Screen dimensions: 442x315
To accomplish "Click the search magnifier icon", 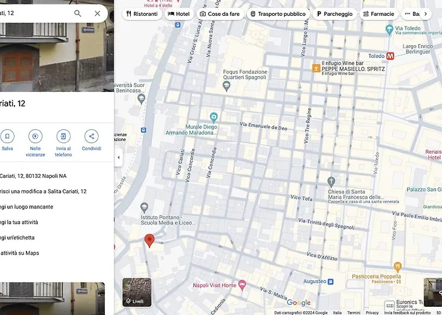I will coord(78,13).
